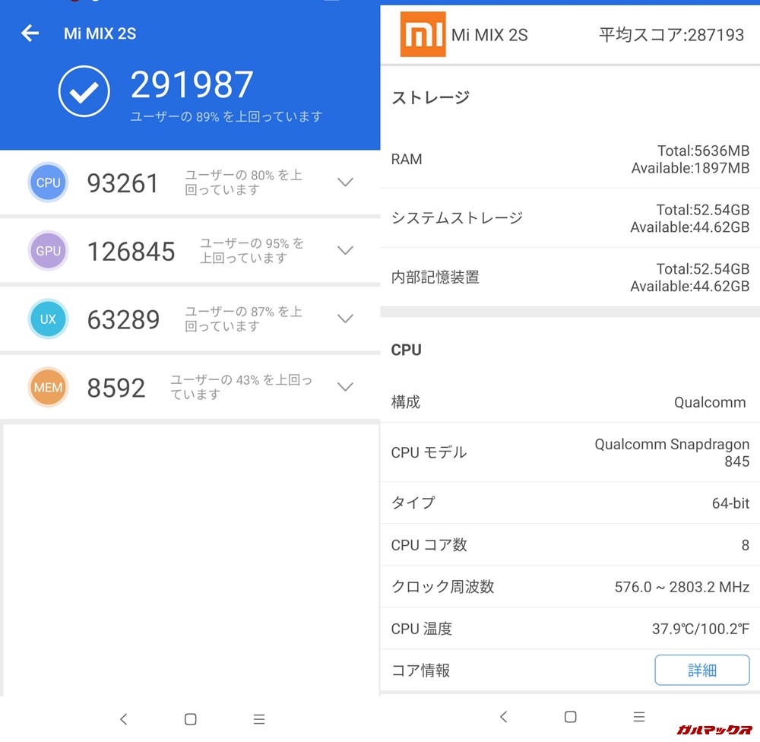Select the orange MEM score icon
Viewport: 760px width, 742px height.
(48, 388)
